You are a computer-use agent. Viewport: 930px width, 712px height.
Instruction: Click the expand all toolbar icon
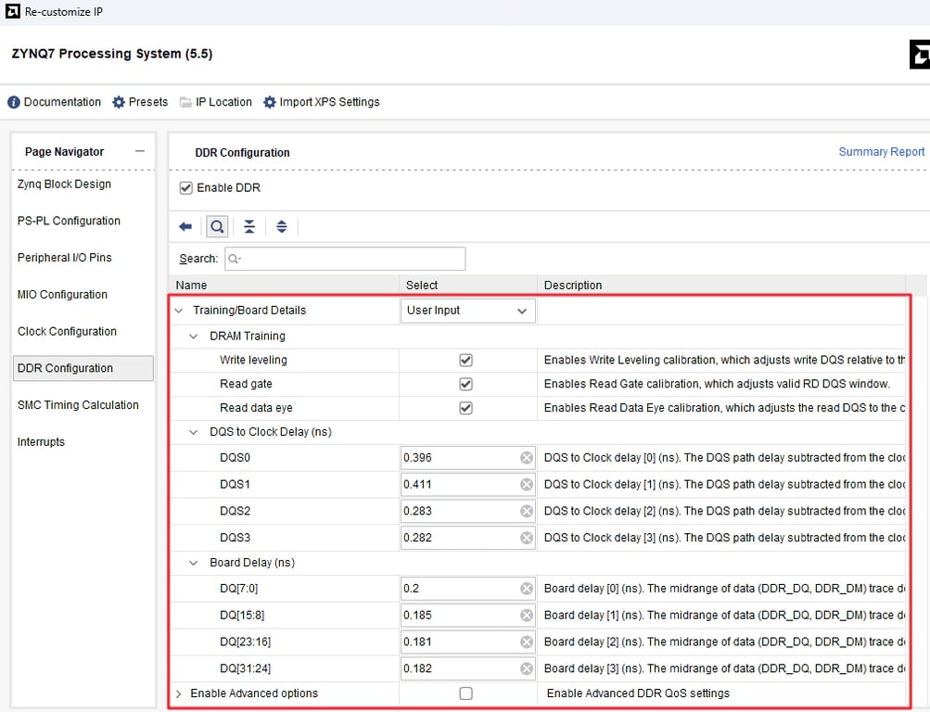(x=282, y=227)
